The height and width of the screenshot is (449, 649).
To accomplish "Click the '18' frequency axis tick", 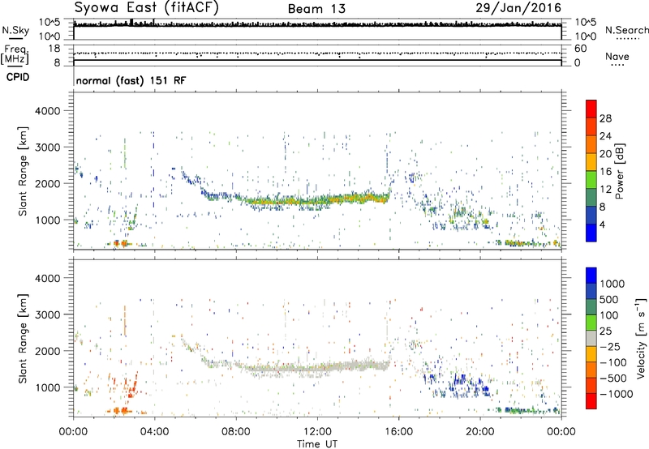I will click(54, 49).
